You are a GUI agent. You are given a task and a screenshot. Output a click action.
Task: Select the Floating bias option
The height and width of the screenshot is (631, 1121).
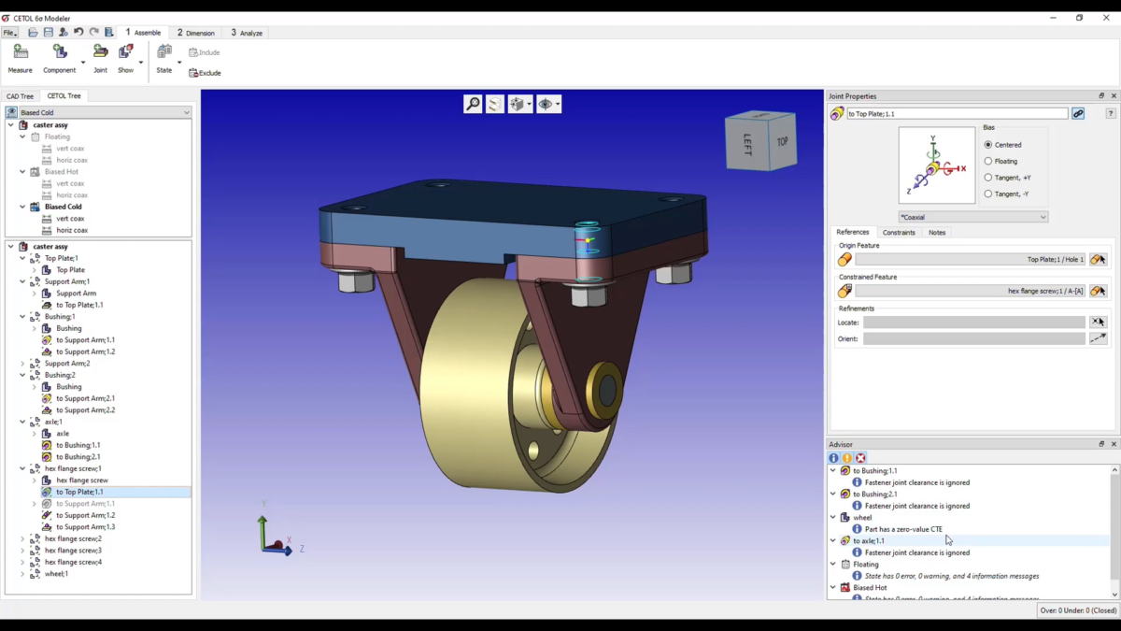(x=988, y=161)
